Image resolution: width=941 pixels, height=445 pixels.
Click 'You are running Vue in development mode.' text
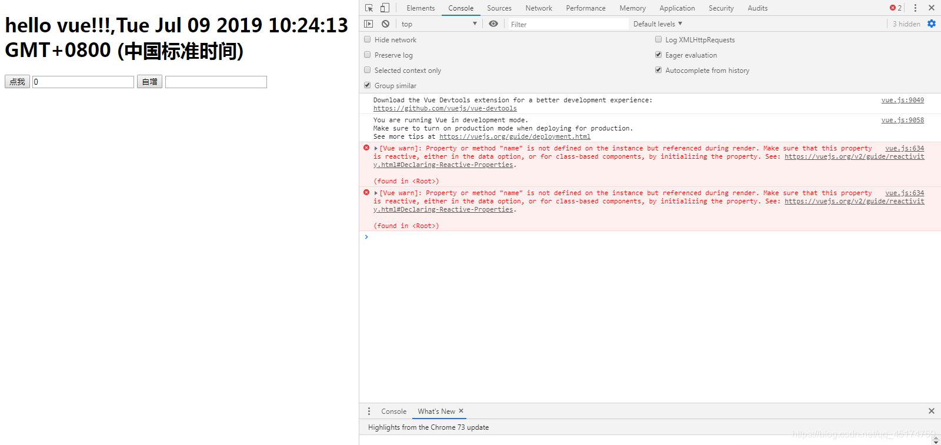[451, 121]
